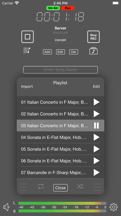Focus the Enter Song Name field
Image resolution: width=121 pixels, height=216 pixels.
[x=61, y=70]
